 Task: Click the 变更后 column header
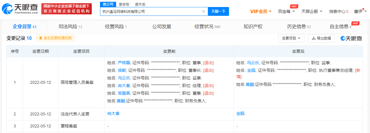pyautogui.click(x=298, y=51)
